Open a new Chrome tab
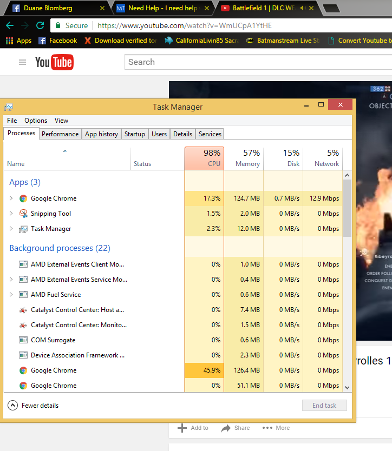Viewport: 392px width, 451px height. pos(331,8)
